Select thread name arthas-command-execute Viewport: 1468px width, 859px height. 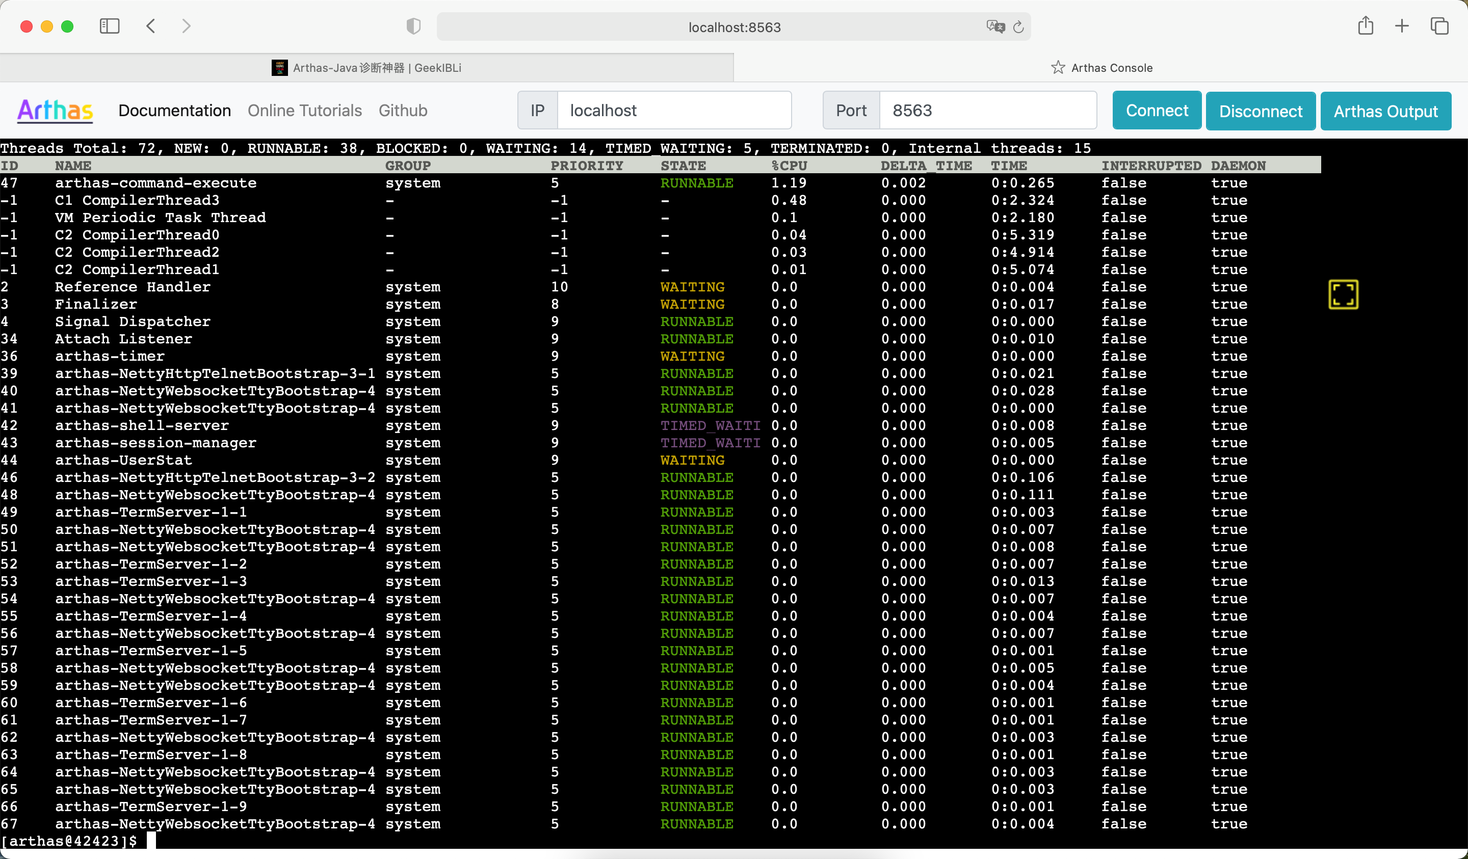(155, 183)
